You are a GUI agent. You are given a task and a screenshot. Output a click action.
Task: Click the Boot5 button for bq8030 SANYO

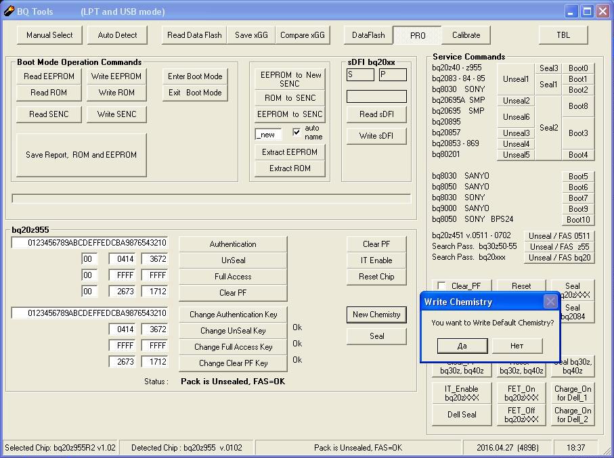(x=578, y=177)
